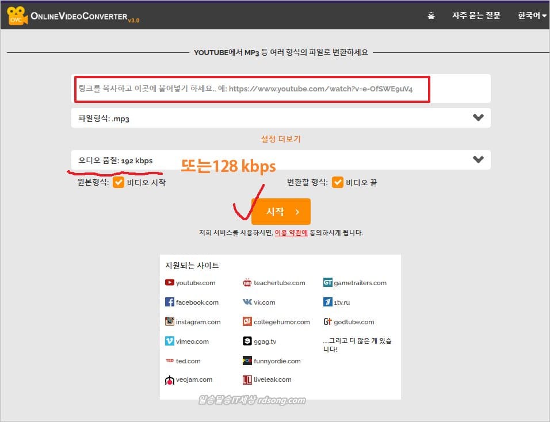Click the Vimeo icon in supported sites
The image size is (550, 422).
[169, 342]
